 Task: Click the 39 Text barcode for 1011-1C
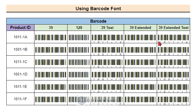tap(107, 64)
